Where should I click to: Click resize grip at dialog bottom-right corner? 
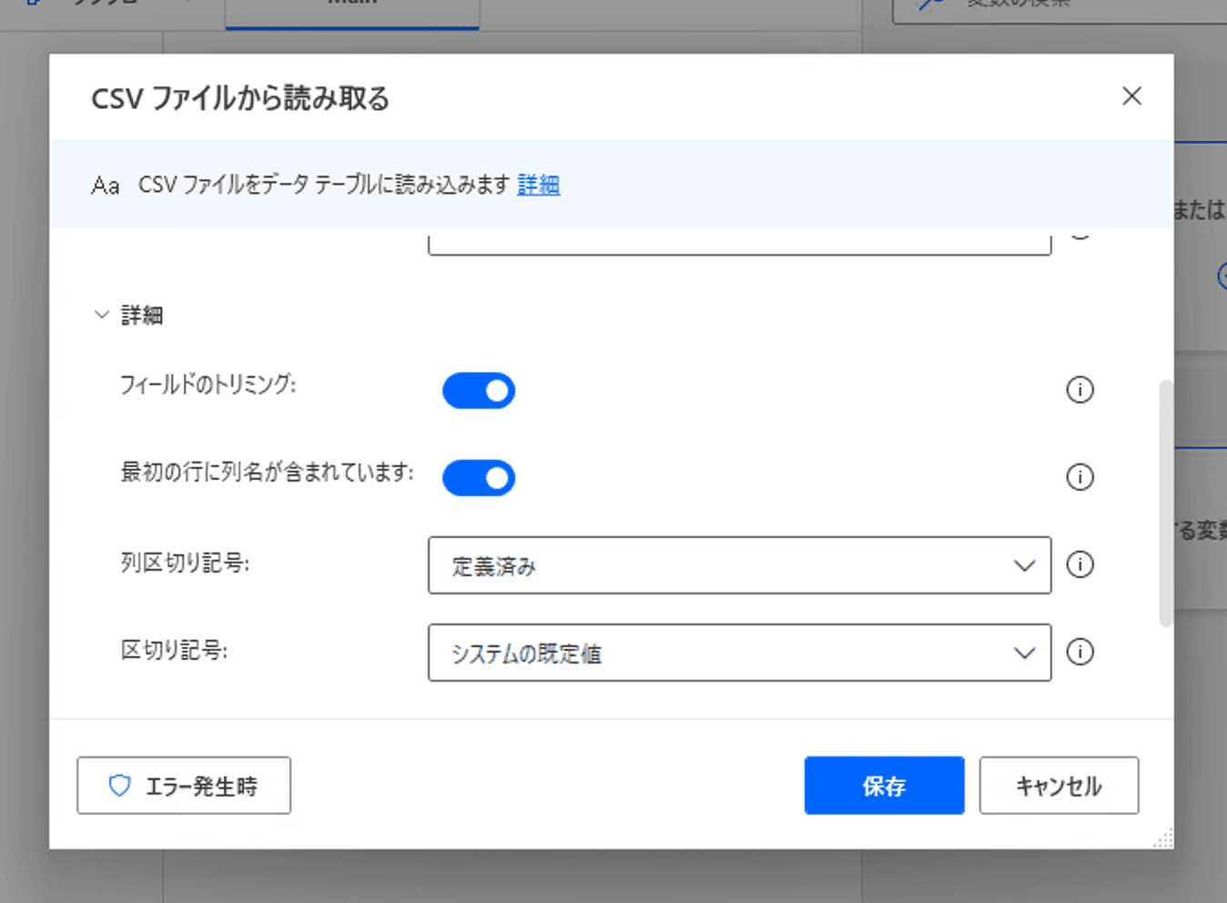coord(1162,838)
